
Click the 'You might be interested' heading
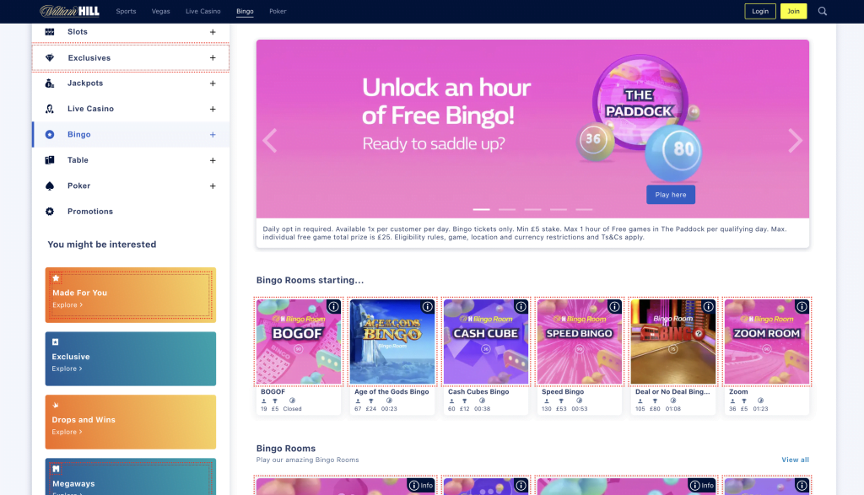(102, 245)
